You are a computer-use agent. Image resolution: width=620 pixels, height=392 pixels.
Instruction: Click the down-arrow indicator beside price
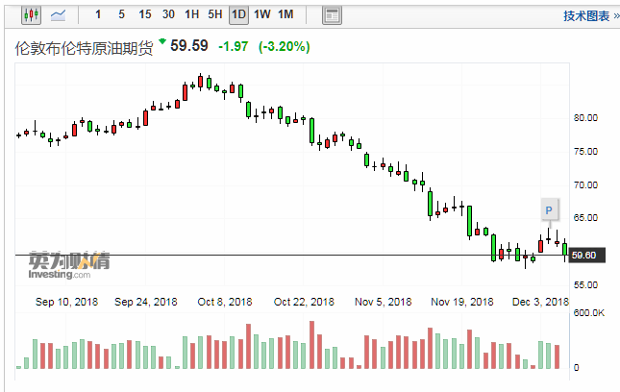pyautogui.click(x=162, y=40)
